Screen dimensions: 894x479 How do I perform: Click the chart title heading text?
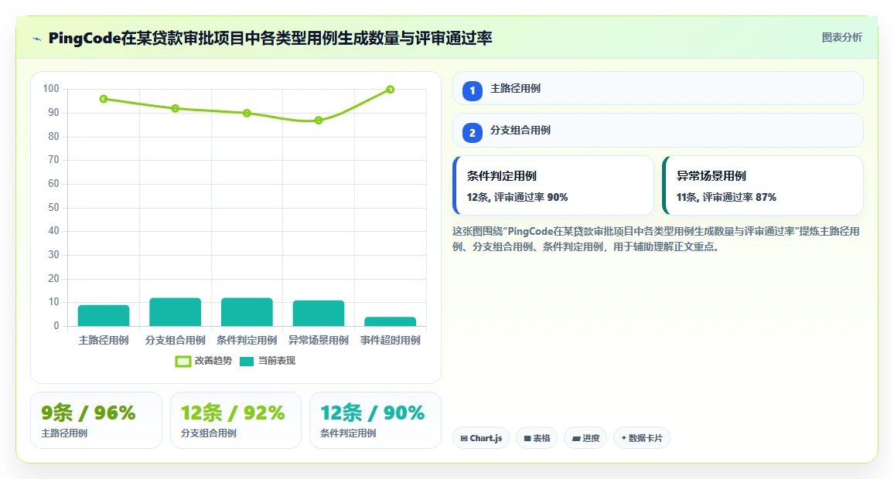pyautogui.click(x=270, y=38)
